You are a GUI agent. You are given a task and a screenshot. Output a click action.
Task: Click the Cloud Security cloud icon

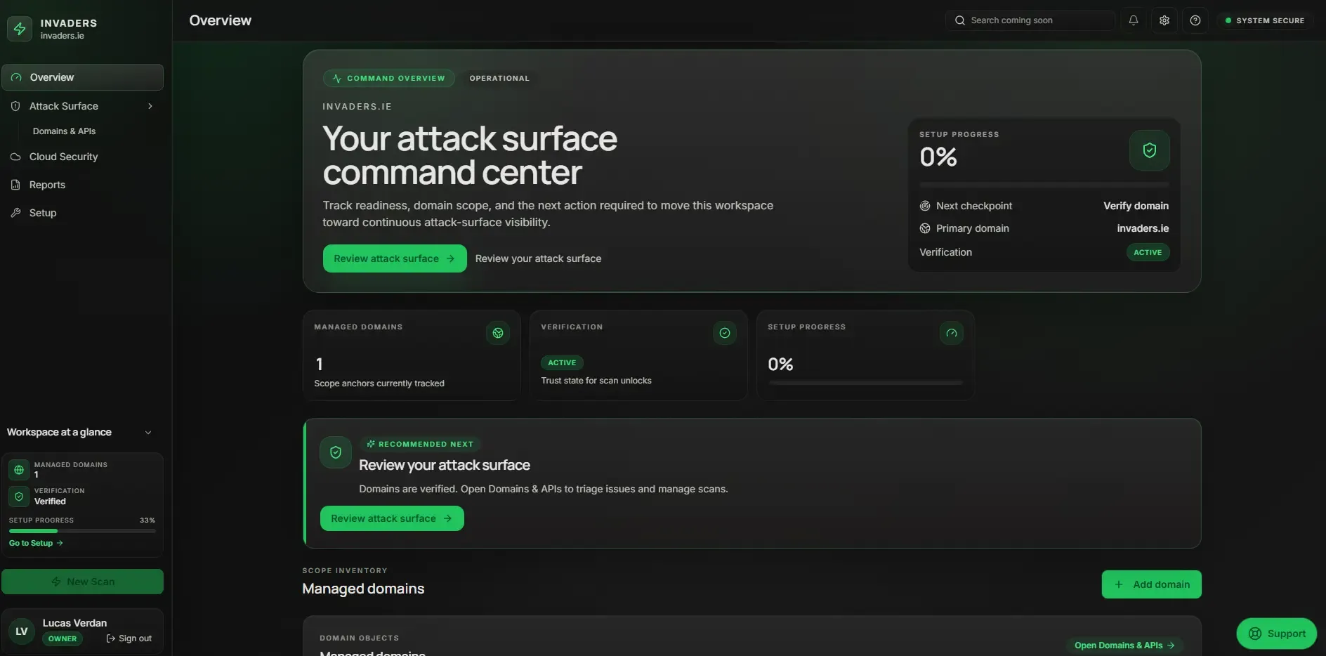pyautogui.click(x=15, y=157)
